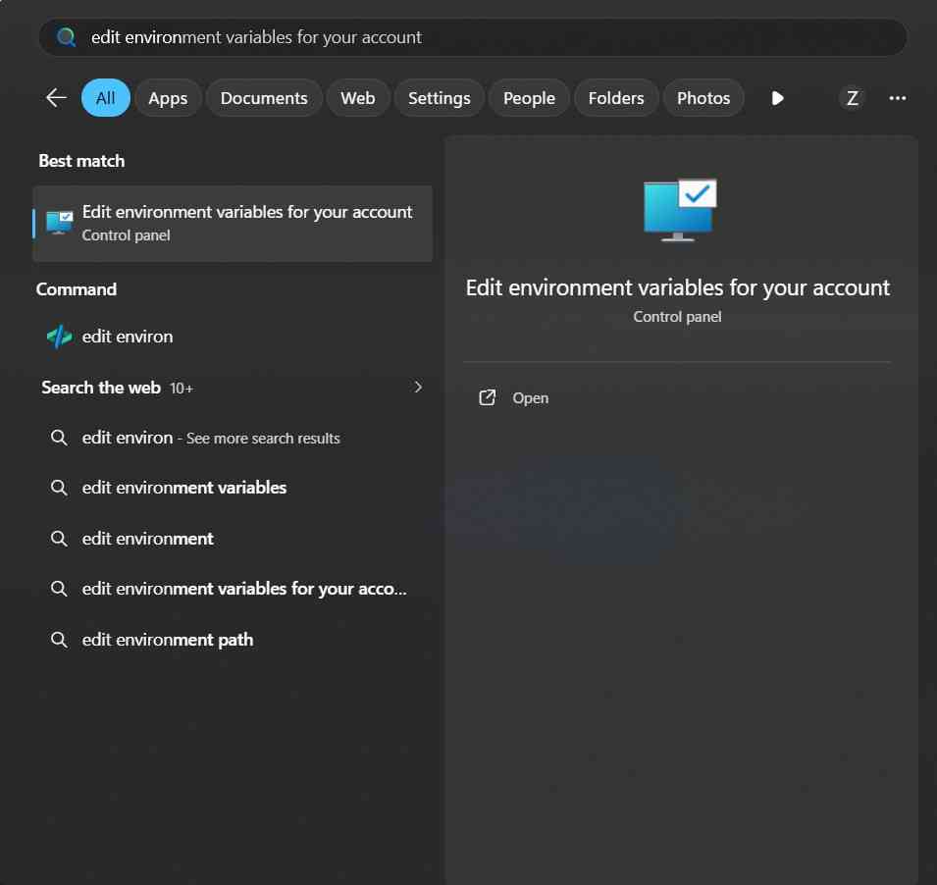
Task: Open the Best match environment variables result
Action: click(x=233, y=223)
